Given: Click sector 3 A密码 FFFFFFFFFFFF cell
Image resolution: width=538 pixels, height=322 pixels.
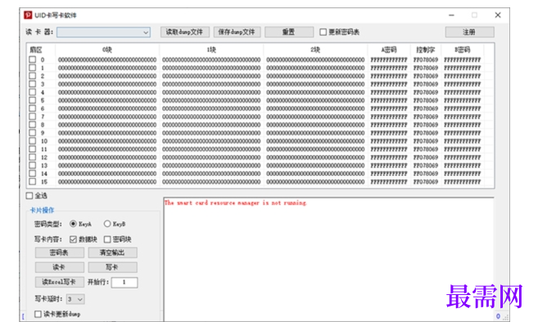Looking at the screenshot, I should (389, 84).
